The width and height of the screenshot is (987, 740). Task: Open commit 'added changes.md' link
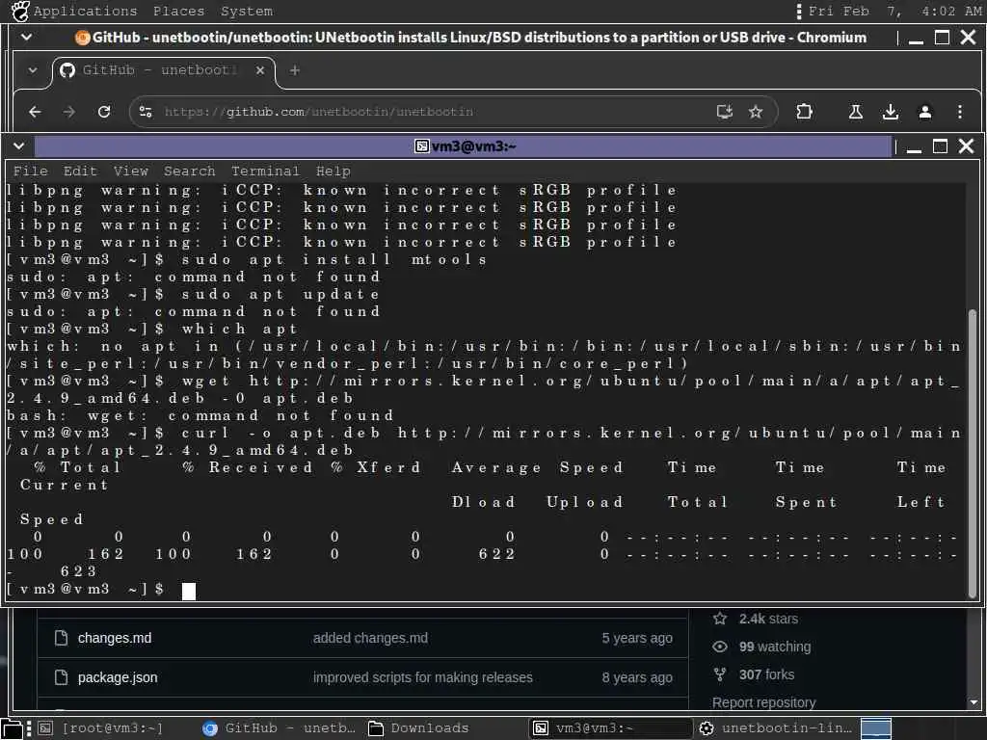click(370, 638)
